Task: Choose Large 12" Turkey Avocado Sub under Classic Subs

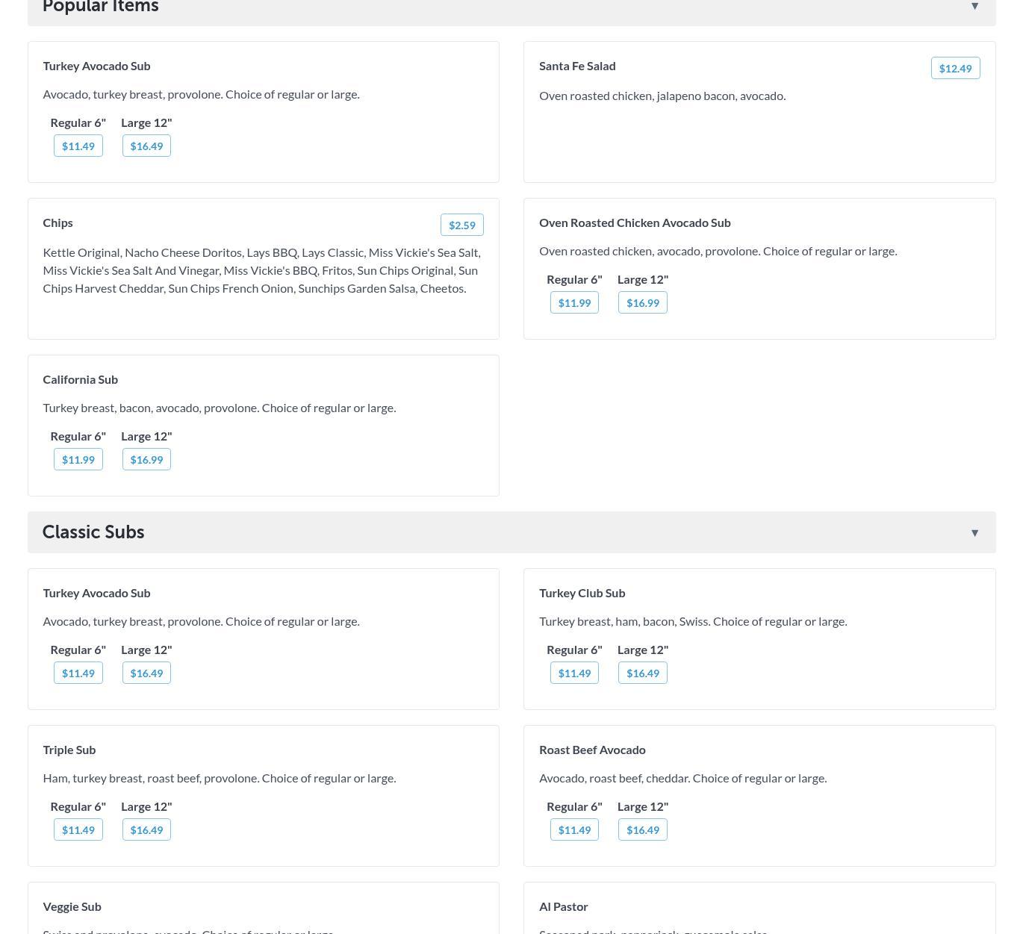Action: (x=146, y=673)
